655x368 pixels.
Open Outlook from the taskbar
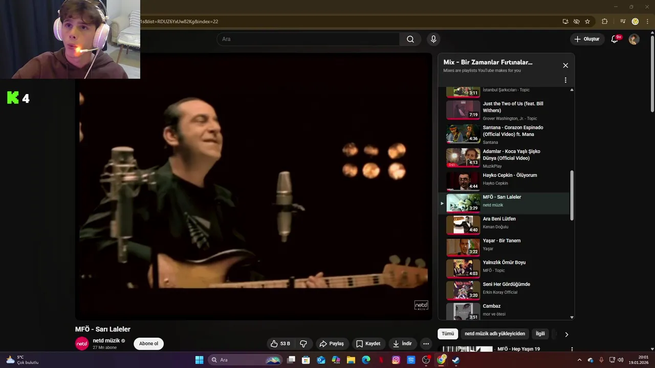point(321,360)
